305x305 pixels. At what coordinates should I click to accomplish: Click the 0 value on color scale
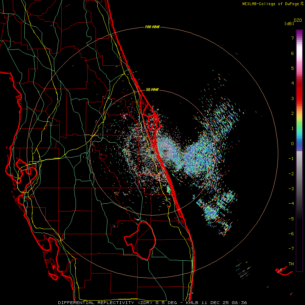click(292, 144)
